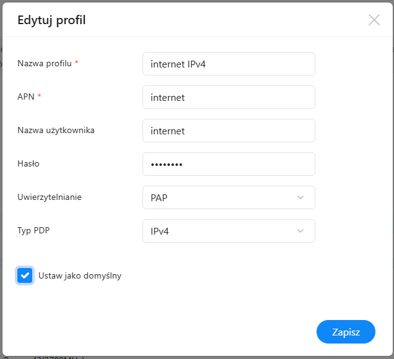Screen dimensions: 394x359
Task: Click the chevron arrow in the Typ PDP field
Action: pyautogui.click(x=300, y=231)
